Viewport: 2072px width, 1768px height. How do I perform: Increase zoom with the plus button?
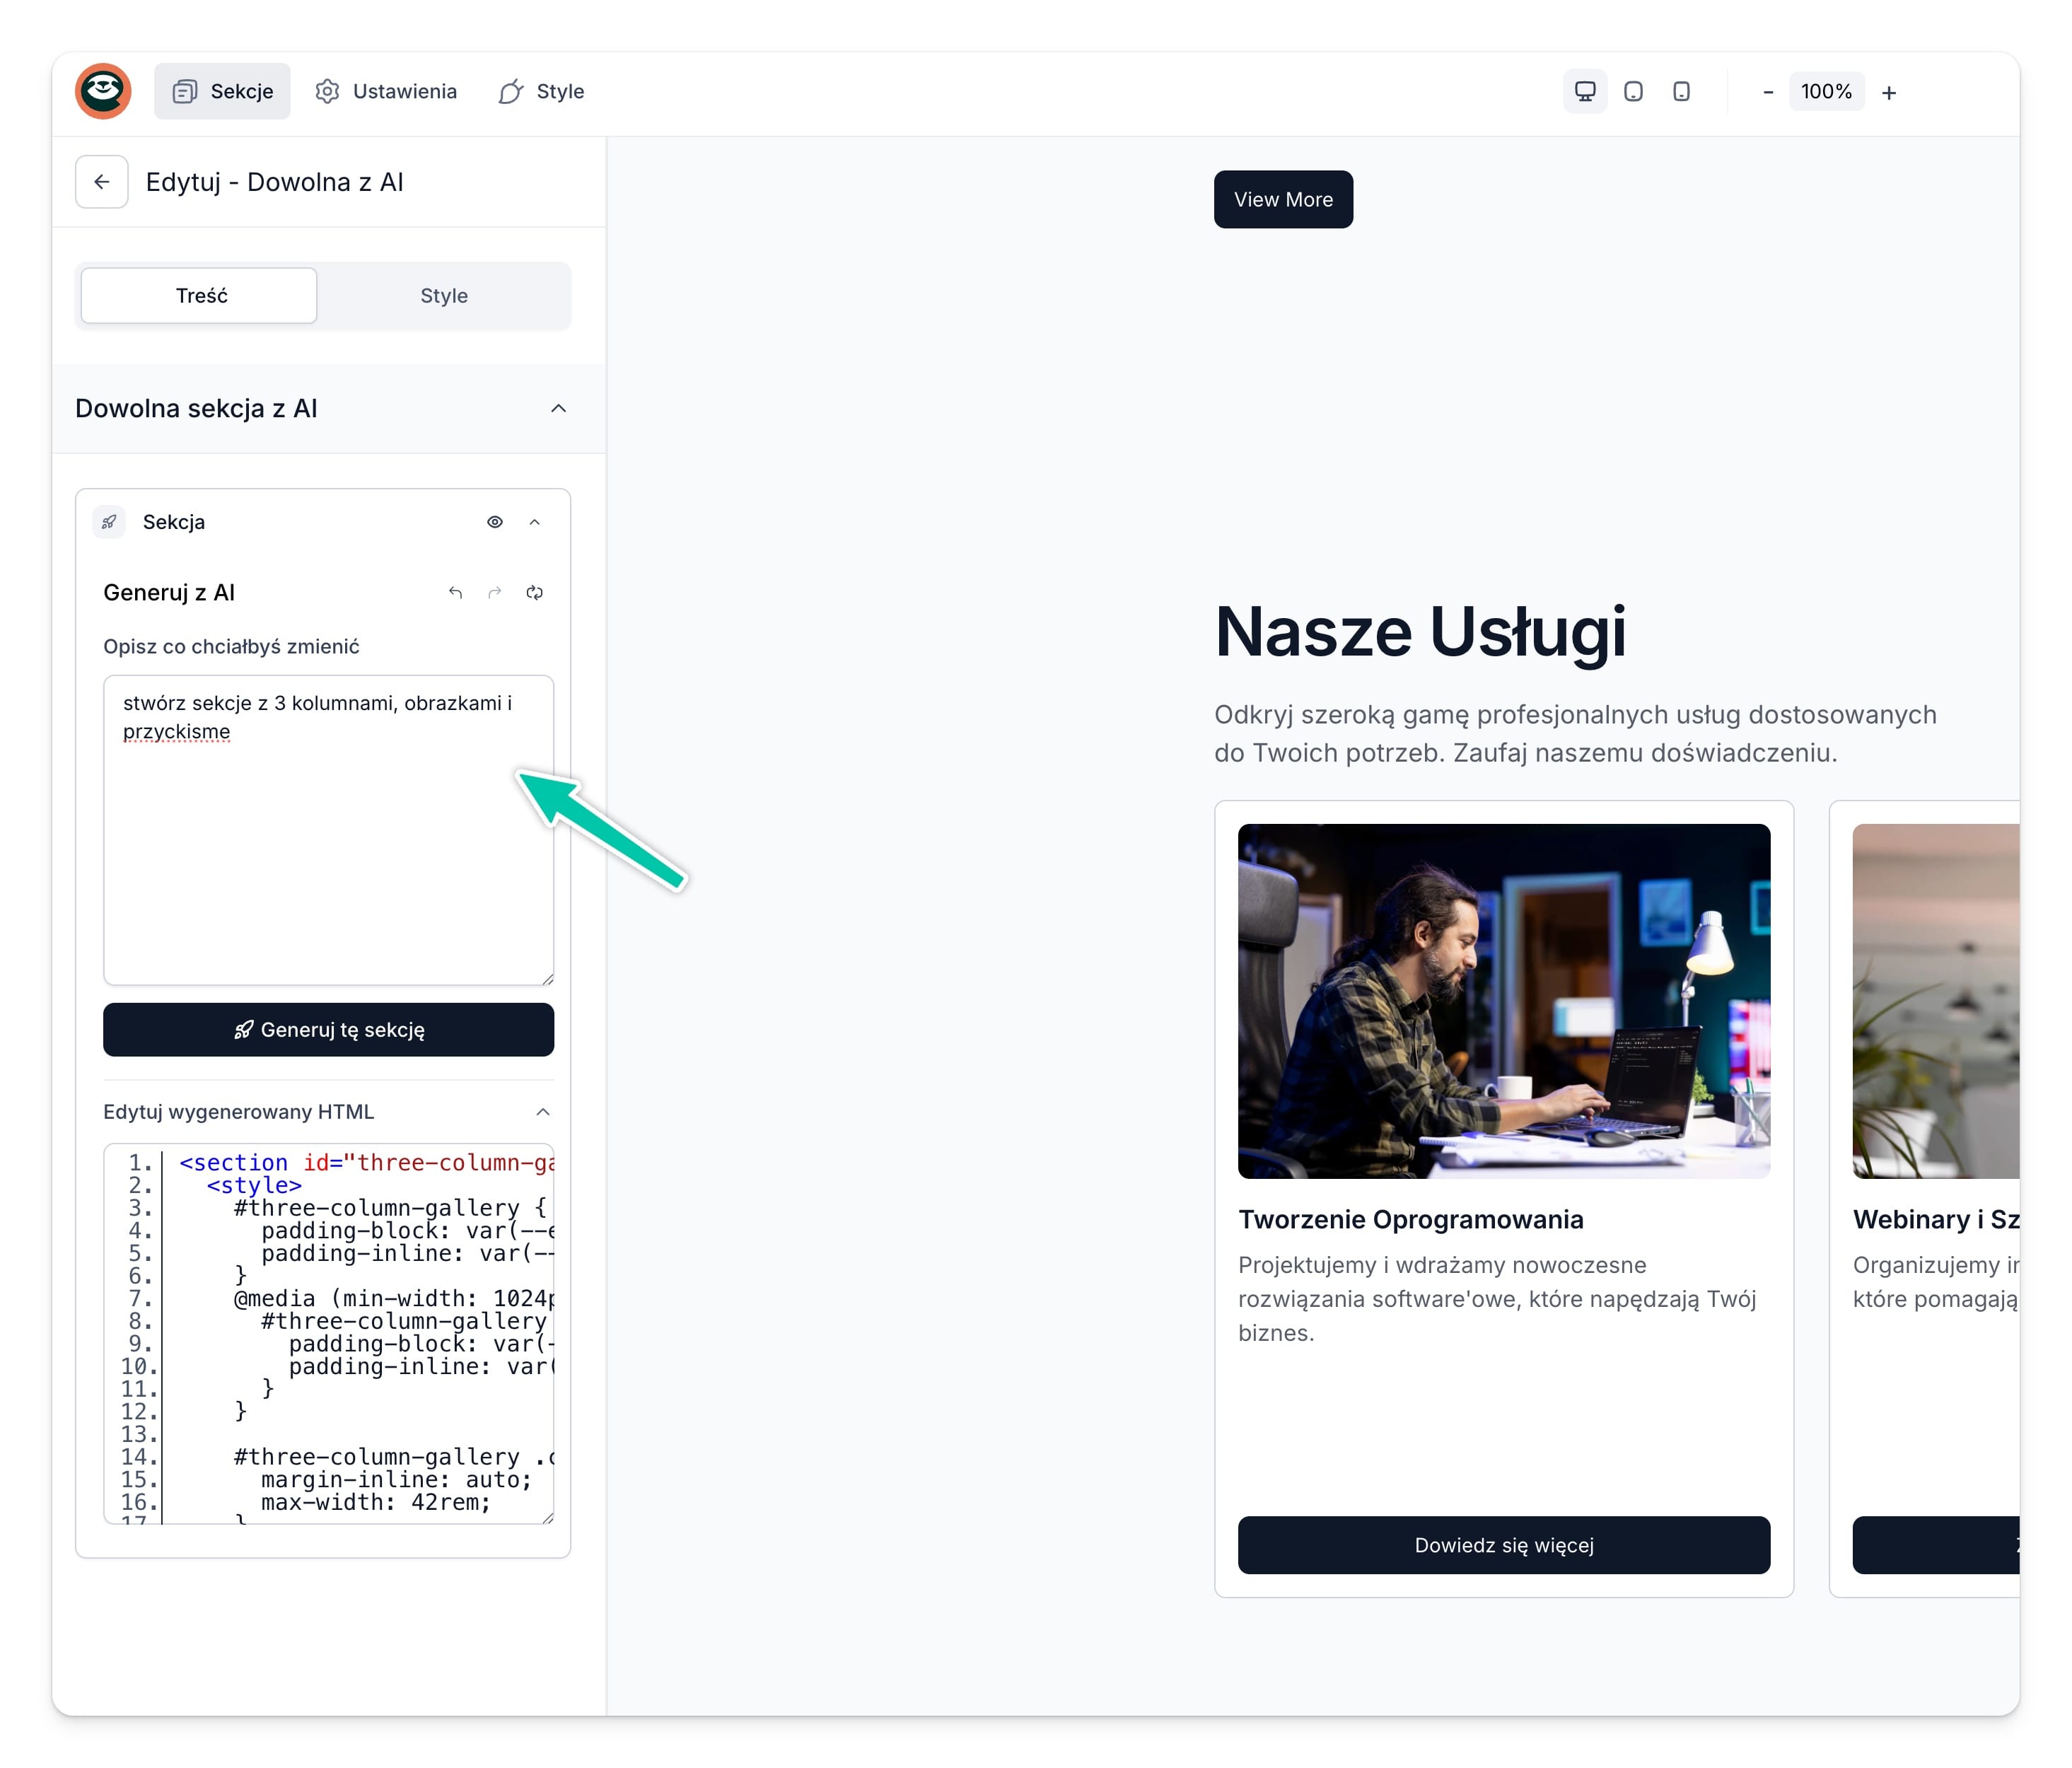pyautogui.click(x=1888, y=93)
